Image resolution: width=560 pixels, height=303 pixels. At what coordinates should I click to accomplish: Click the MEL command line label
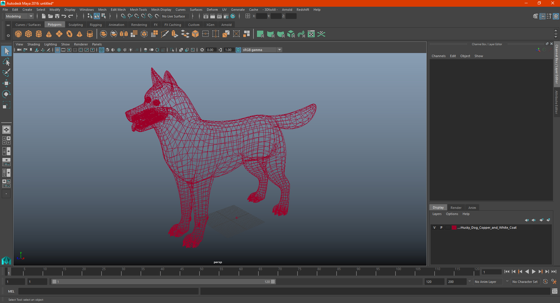(11, 291)
